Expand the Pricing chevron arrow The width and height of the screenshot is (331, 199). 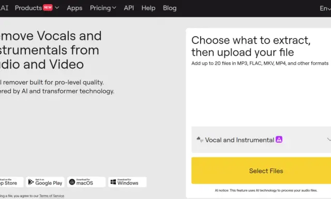tap(114, 8)
